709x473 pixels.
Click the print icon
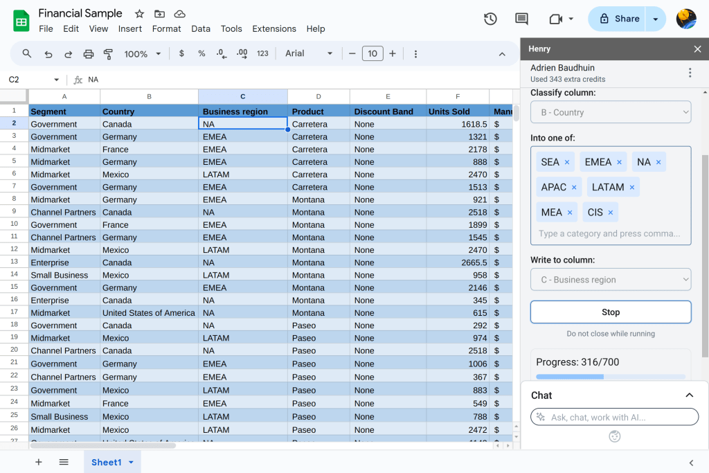[x=89, y=54]
